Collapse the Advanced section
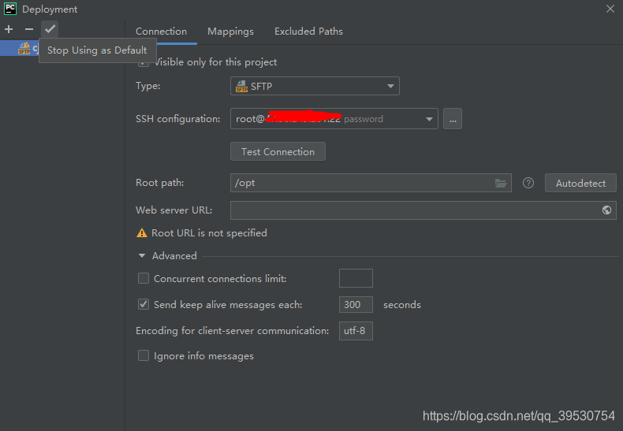Image resolution: width=623 pixels, height=431 pixels. pos(142,256)
